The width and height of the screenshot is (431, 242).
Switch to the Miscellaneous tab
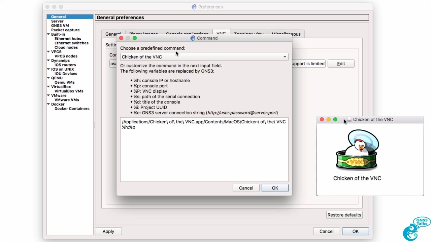click(286, 34)
